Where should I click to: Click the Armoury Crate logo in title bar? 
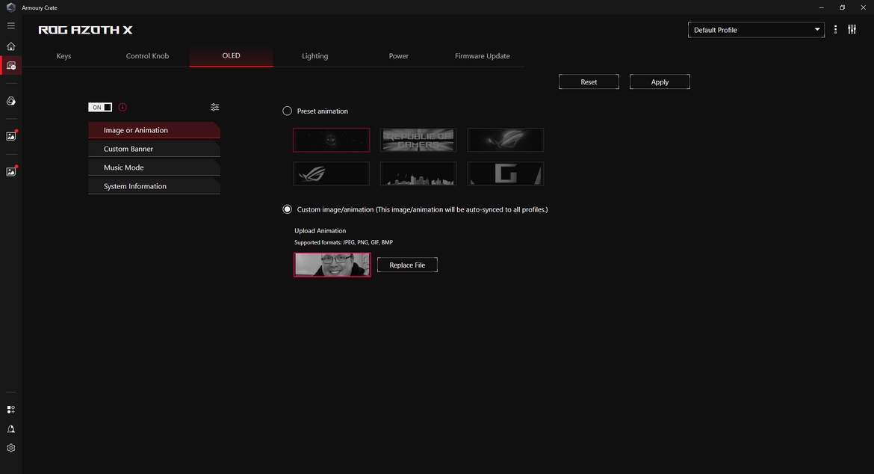click(10, 7)
